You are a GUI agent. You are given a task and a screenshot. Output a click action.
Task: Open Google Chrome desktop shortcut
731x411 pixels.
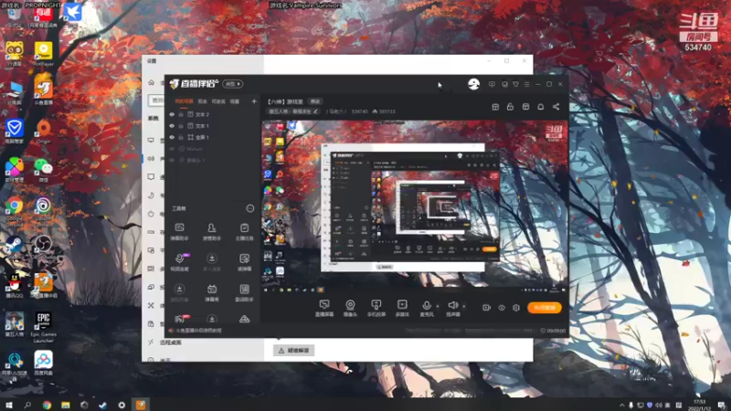tap(15, 212)
